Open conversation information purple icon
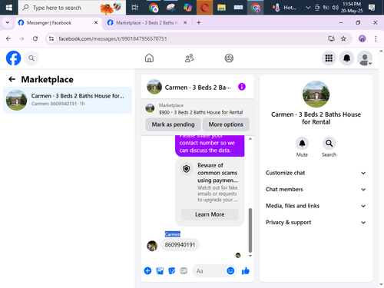 point(242,87)
